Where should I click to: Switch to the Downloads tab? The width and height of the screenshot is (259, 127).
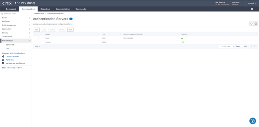click(81, 9)
